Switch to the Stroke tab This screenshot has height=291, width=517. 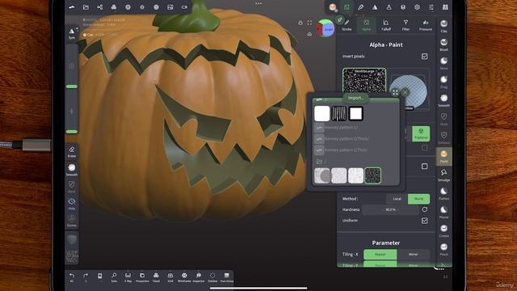[x=347, y=25]
